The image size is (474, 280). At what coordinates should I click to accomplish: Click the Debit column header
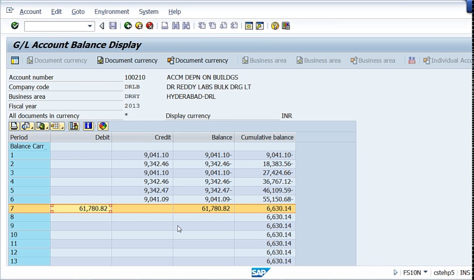click(x=81, y=137)
